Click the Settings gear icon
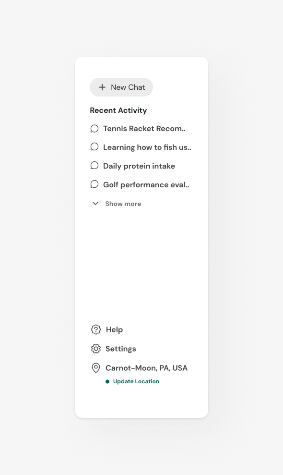Screen dimensions: 283x475 point(96,349)
